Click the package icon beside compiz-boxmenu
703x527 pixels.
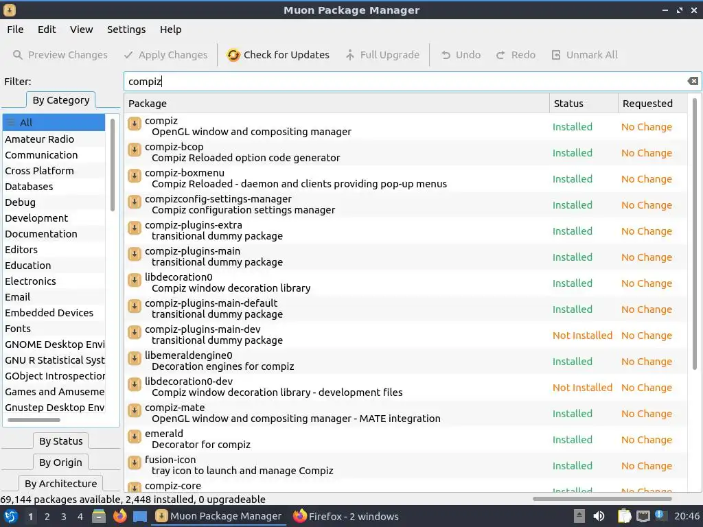[x=135, y=176]
